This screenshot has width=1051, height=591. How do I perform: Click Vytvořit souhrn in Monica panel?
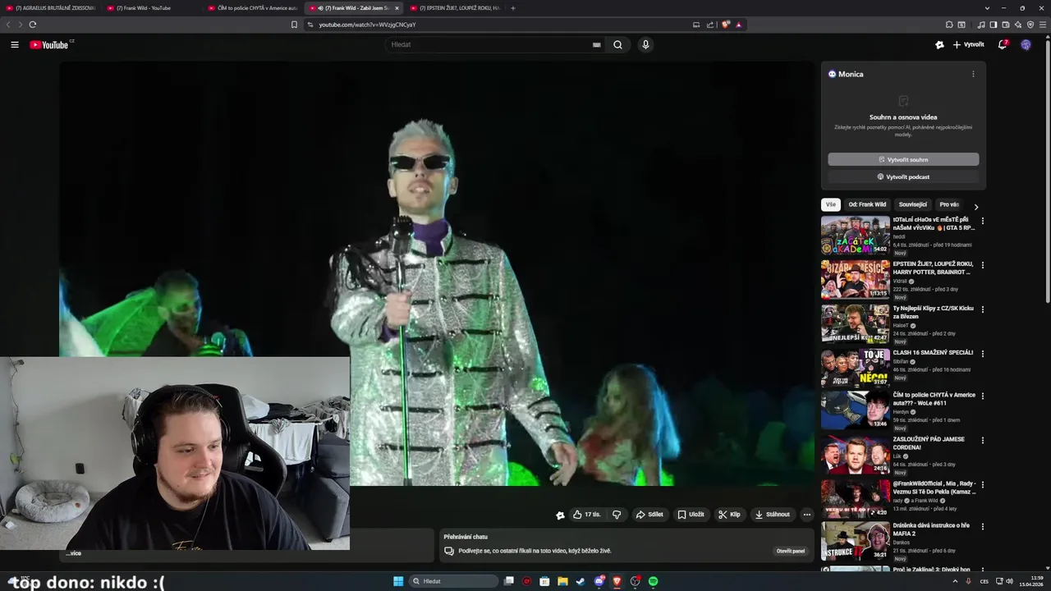tap(903, 159)
